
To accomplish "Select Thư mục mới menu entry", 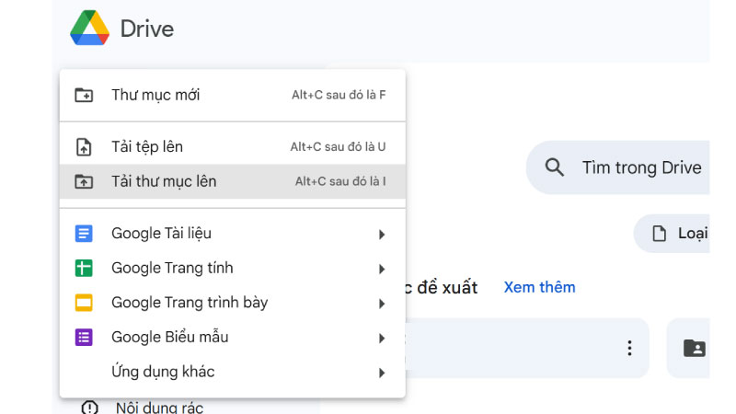I will 233,95.
